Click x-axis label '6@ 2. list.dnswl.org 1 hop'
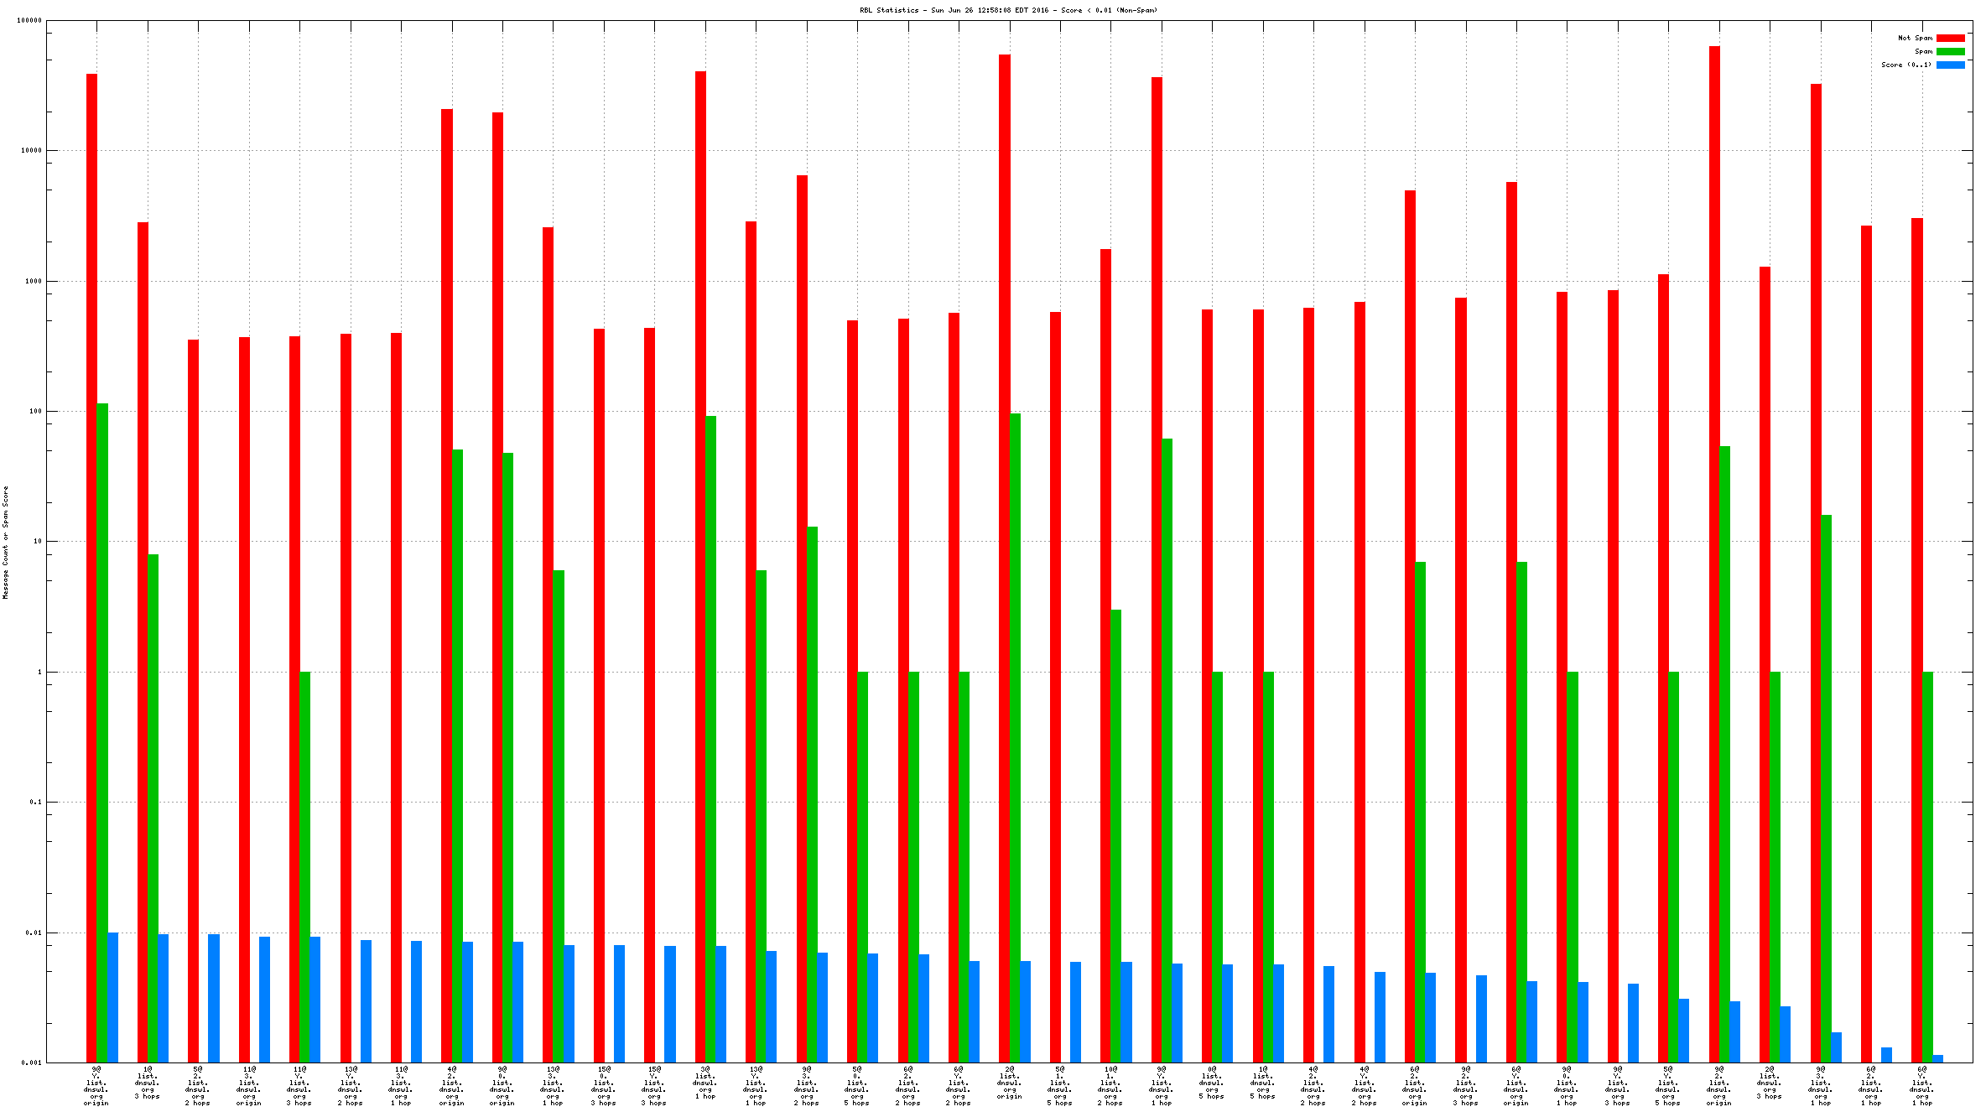1986x1117 pixels. click(1871, 1086)
